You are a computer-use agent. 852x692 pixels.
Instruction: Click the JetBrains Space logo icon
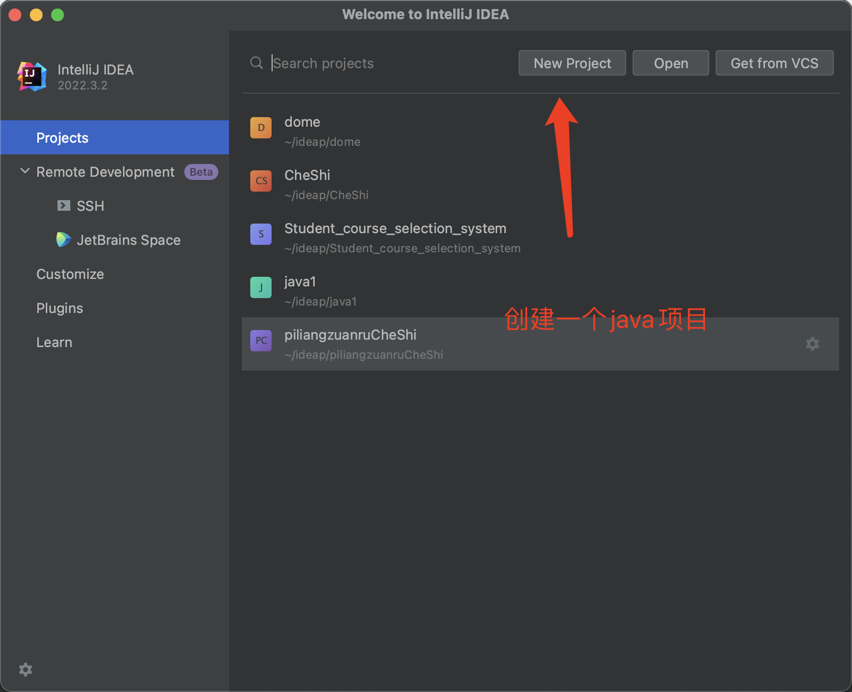pos(64,240)
